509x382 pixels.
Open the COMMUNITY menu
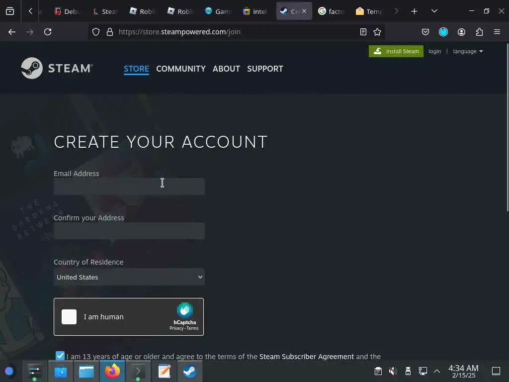[181, 69]
